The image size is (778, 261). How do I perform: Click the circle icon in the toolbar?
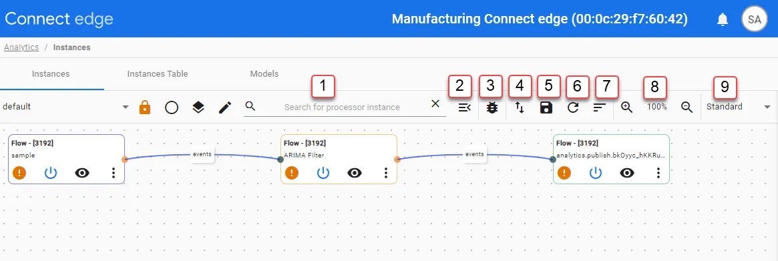(x=171, y=107)
